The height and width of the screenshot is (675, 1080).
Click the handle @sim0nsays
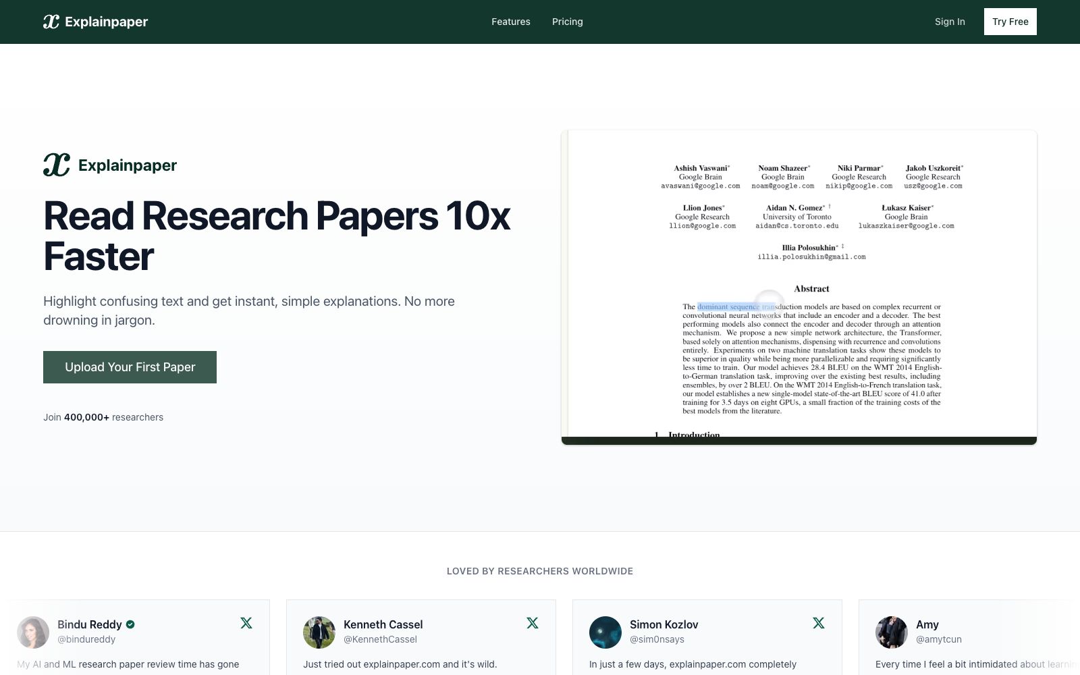657,639
